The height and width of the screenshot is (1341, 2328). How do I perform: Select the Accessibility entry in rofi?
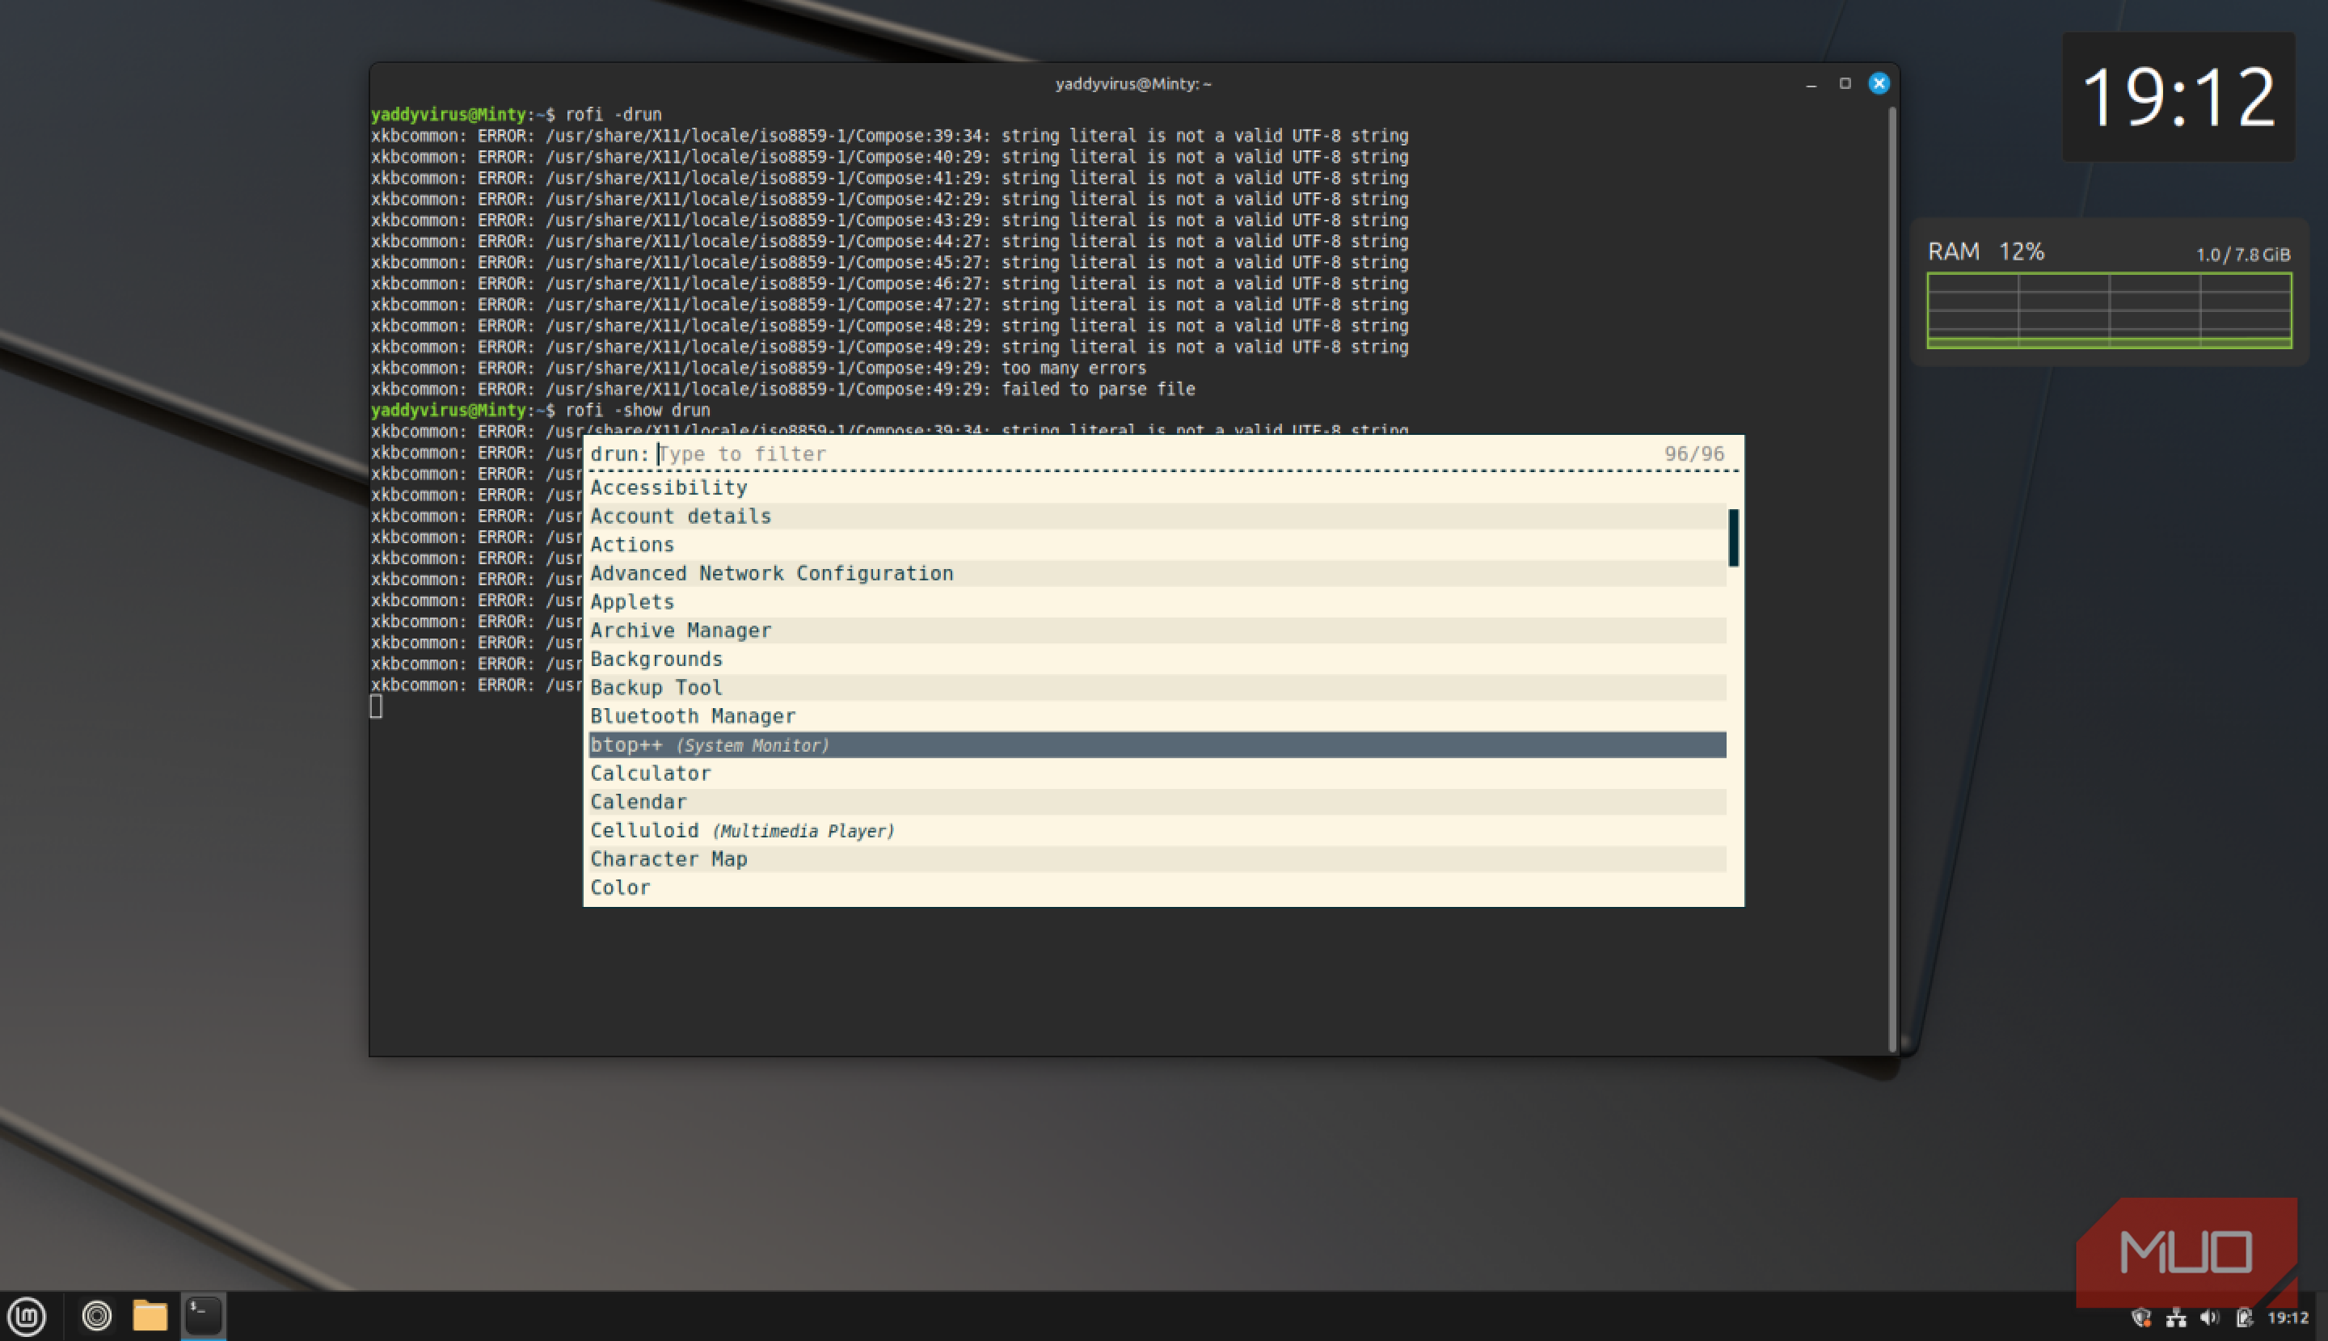[x=1158, y=488]
